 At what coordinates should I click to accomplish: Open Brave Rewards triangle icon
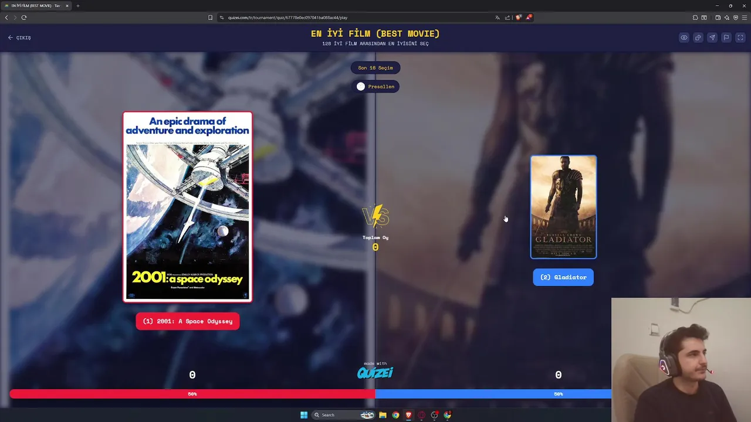click(x=529, y=17)
